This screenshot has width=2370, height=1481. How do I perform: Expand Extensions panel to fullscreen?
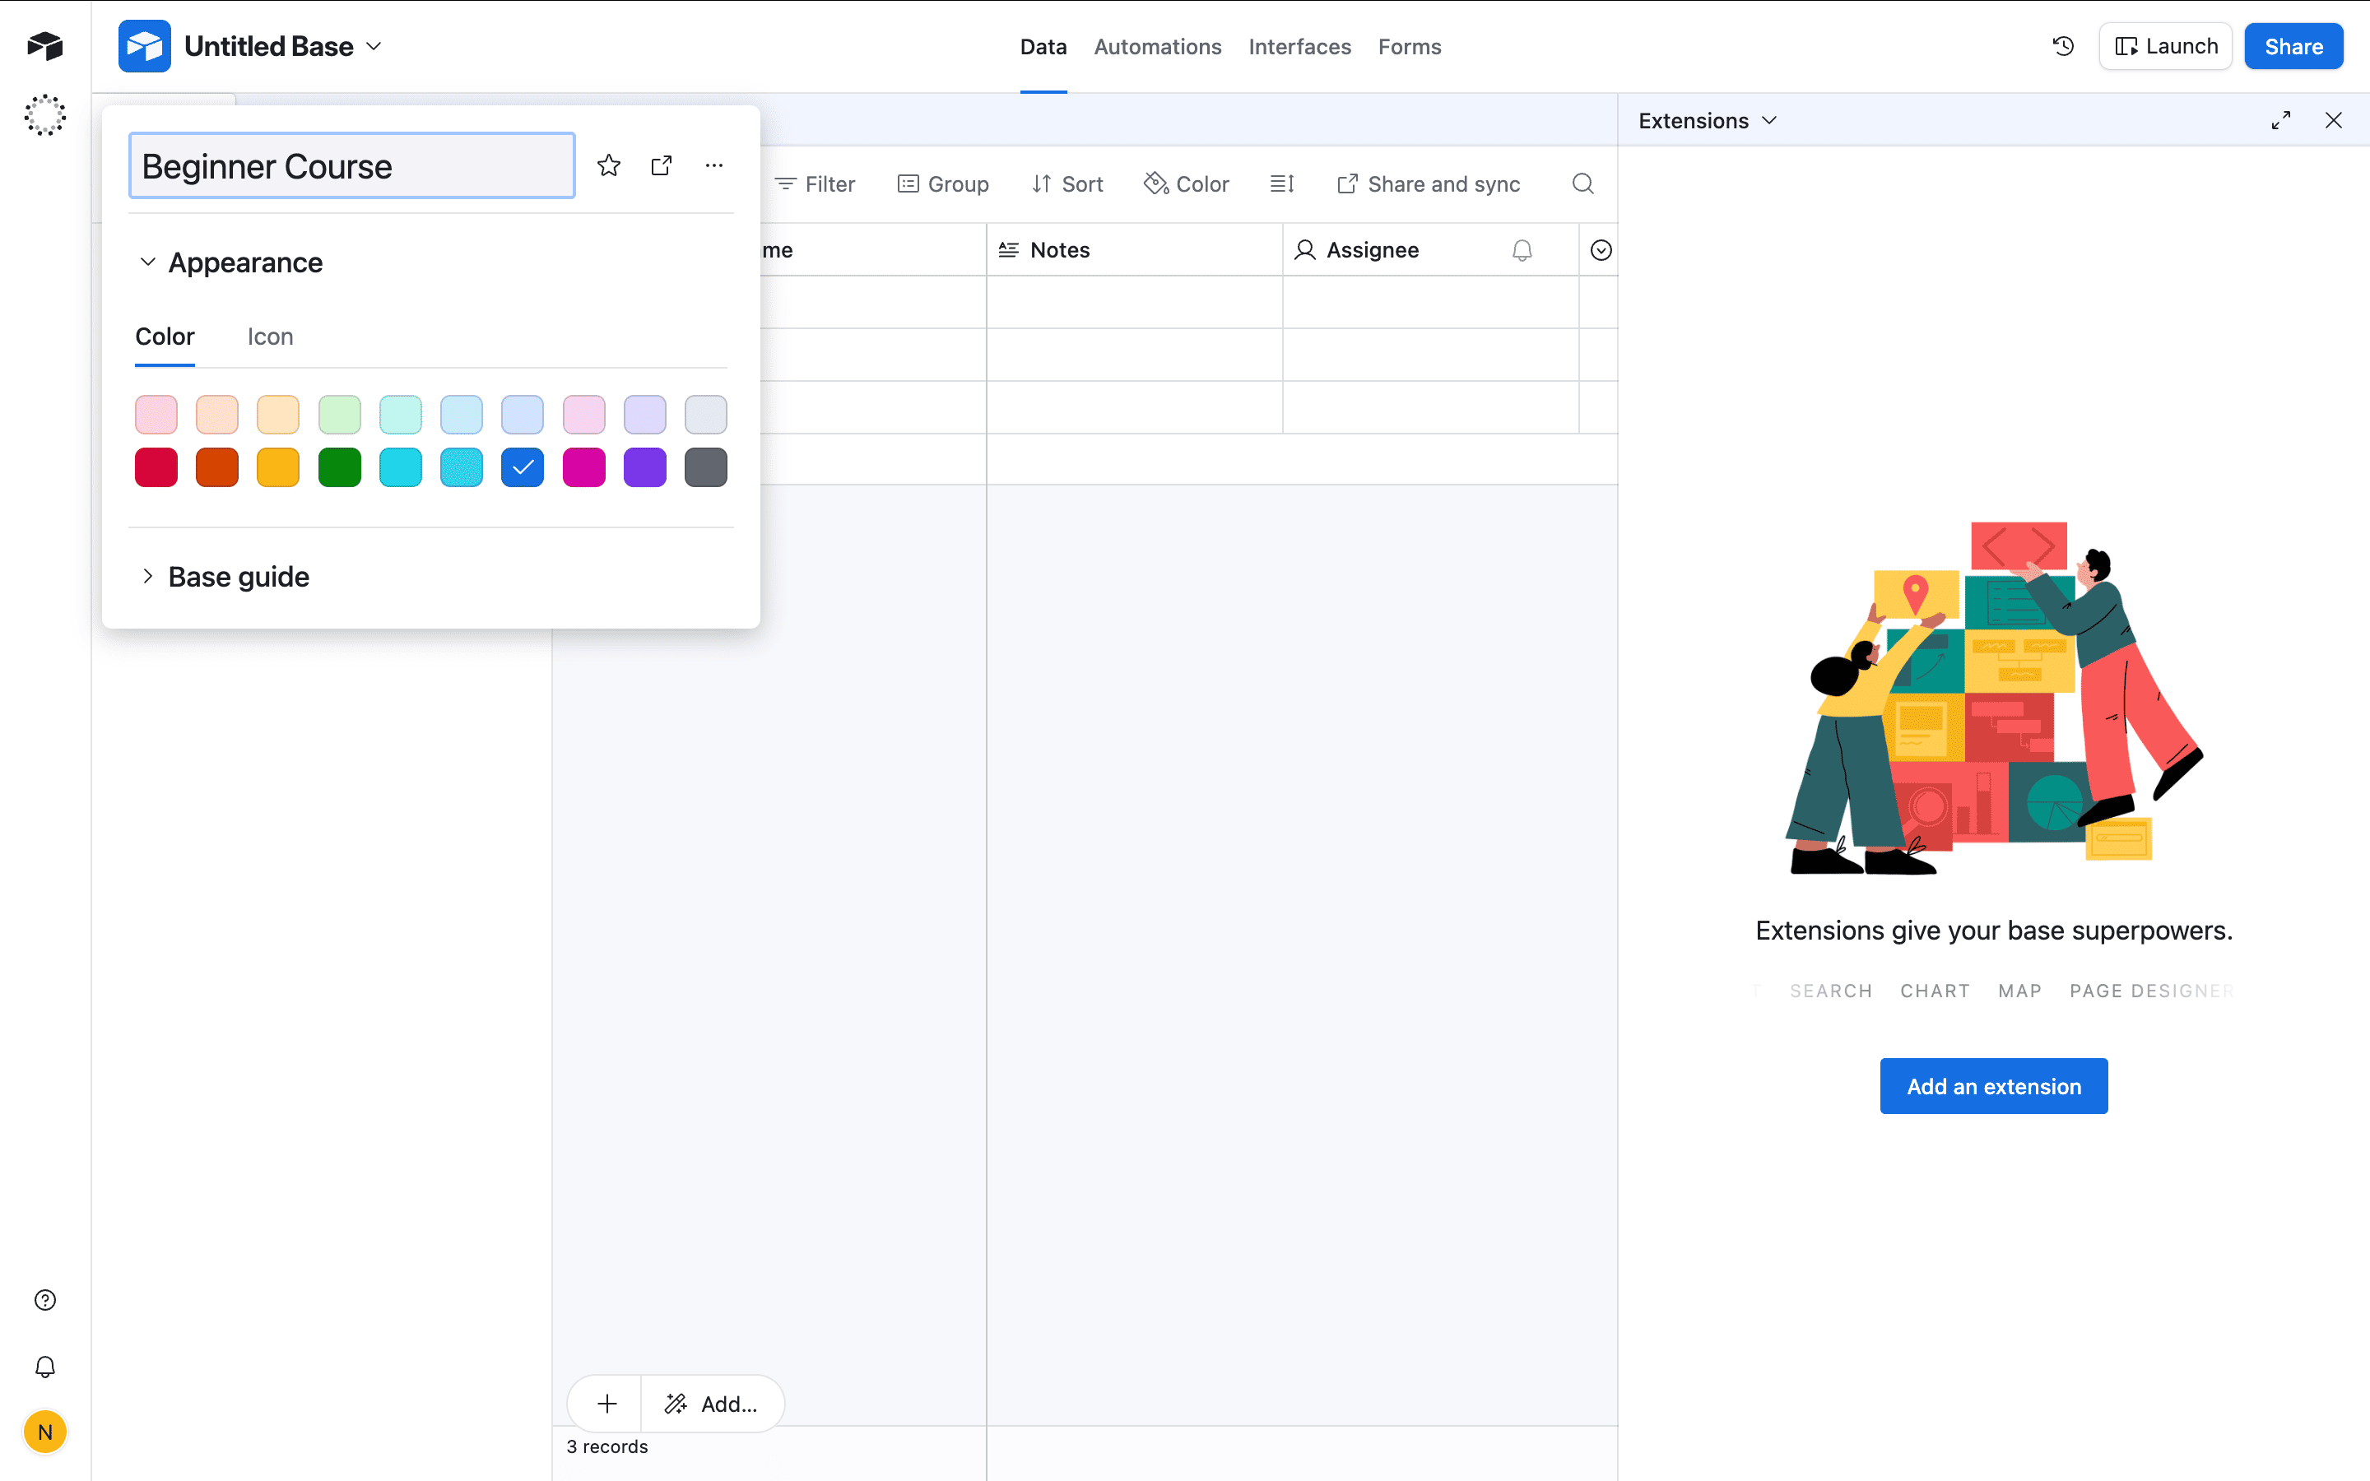click(2281, 119)
